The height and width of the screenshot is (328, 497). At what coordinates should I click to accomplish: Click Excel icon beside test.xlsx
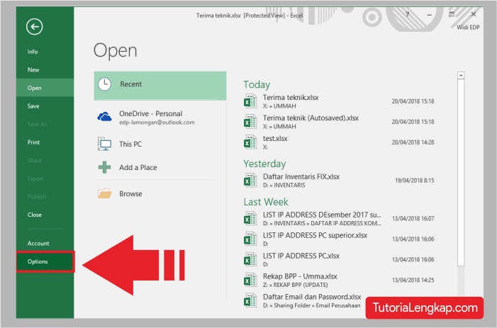(250, 142)
